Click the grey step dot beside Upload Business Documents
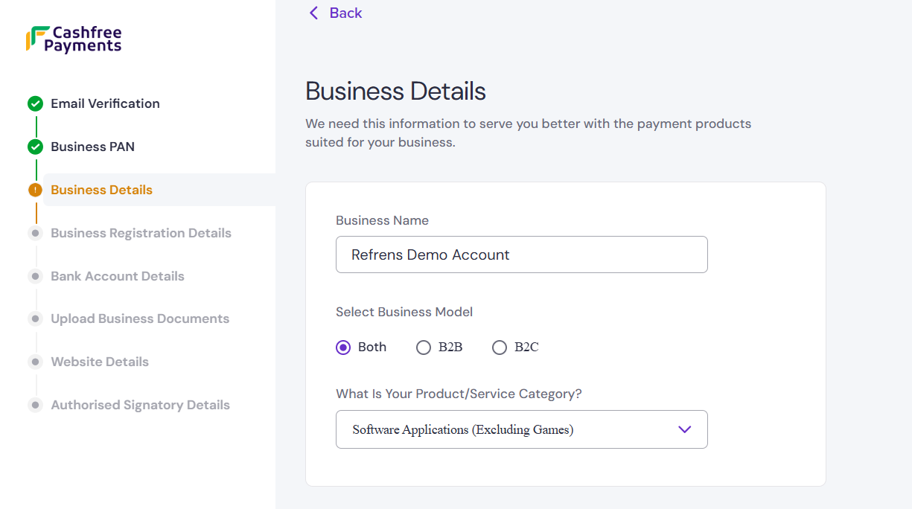This screenshot has height=509, width=912. click(x=35, y=318)
